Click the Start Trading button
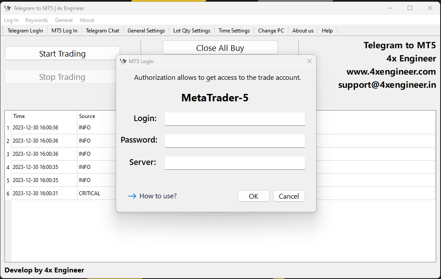 (62, 54)
